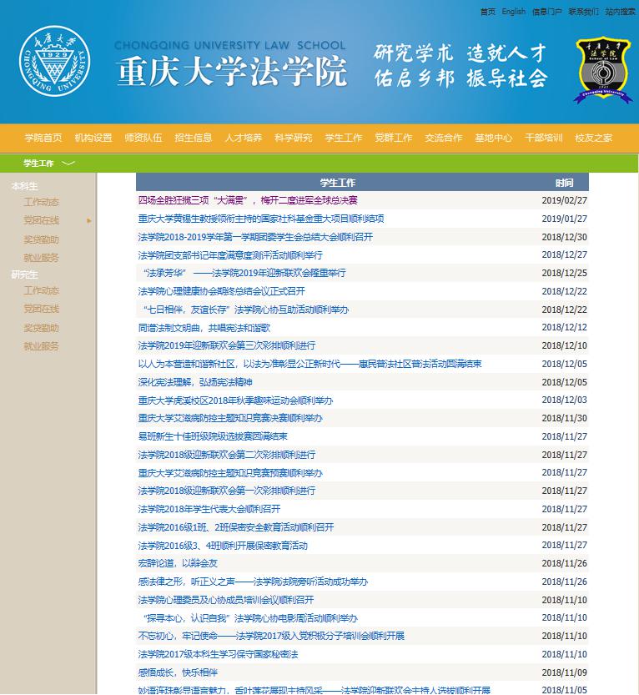
Task: Click the 首页 link at top right
Action: click(x=487, y=12)
